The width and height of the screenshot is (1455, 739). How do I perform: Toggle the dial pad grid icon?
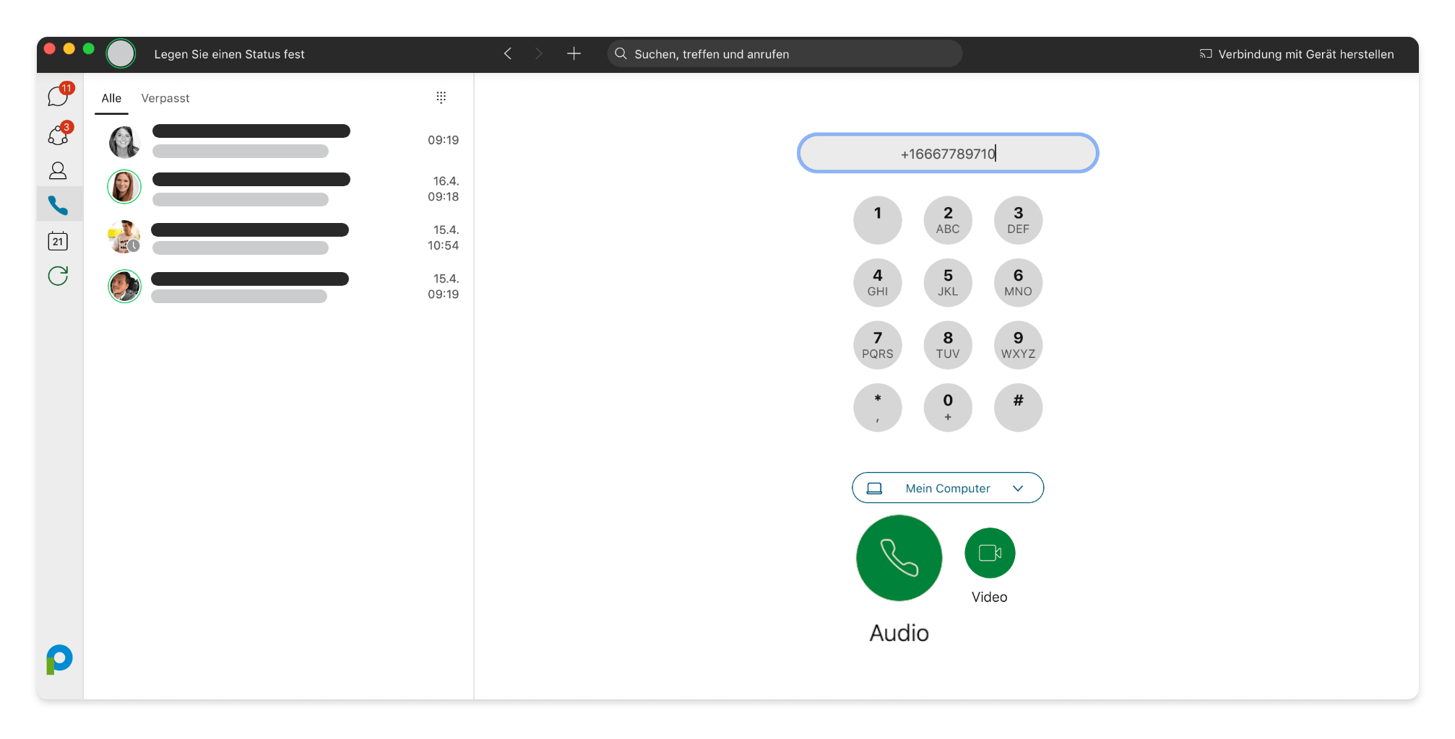click(x=441, y=97)
